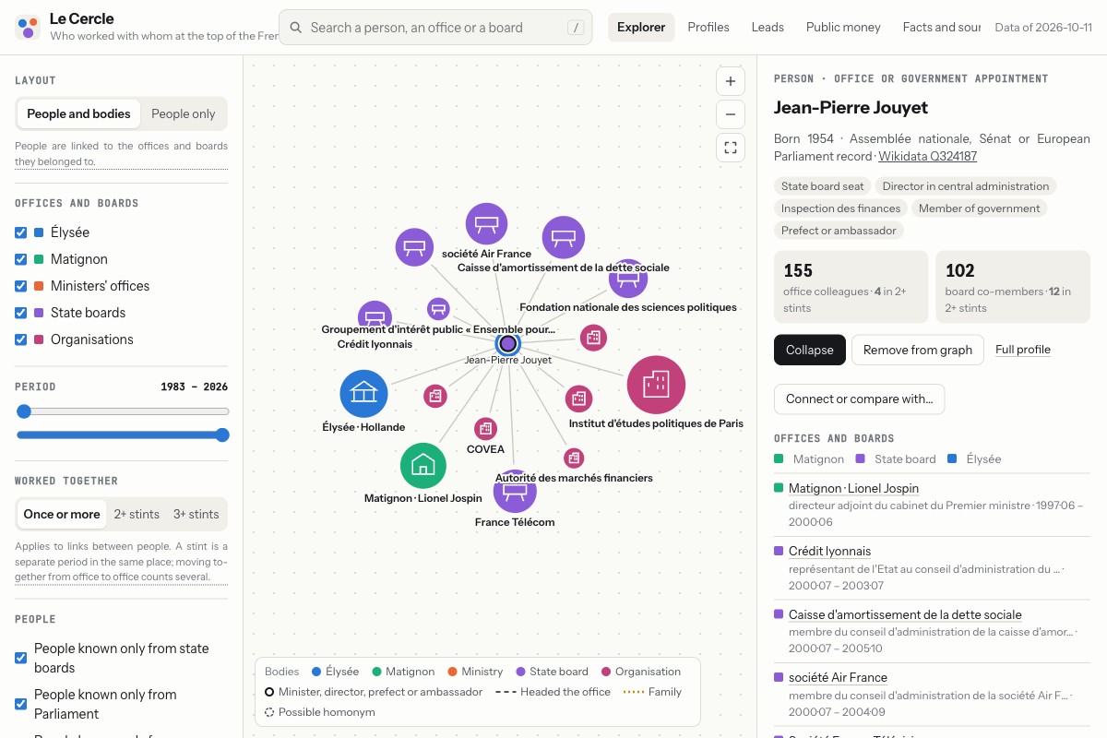
Task: Zoom out of the graph
Action: tap(730, 114)
